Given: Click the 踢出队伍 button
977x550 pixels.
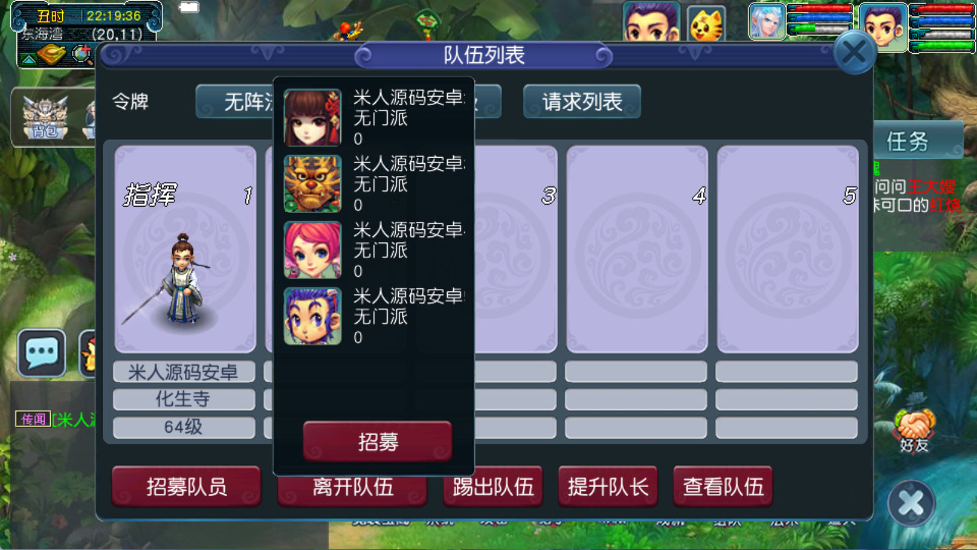Looking at the screenshot, I should click(x=493, y=486).
